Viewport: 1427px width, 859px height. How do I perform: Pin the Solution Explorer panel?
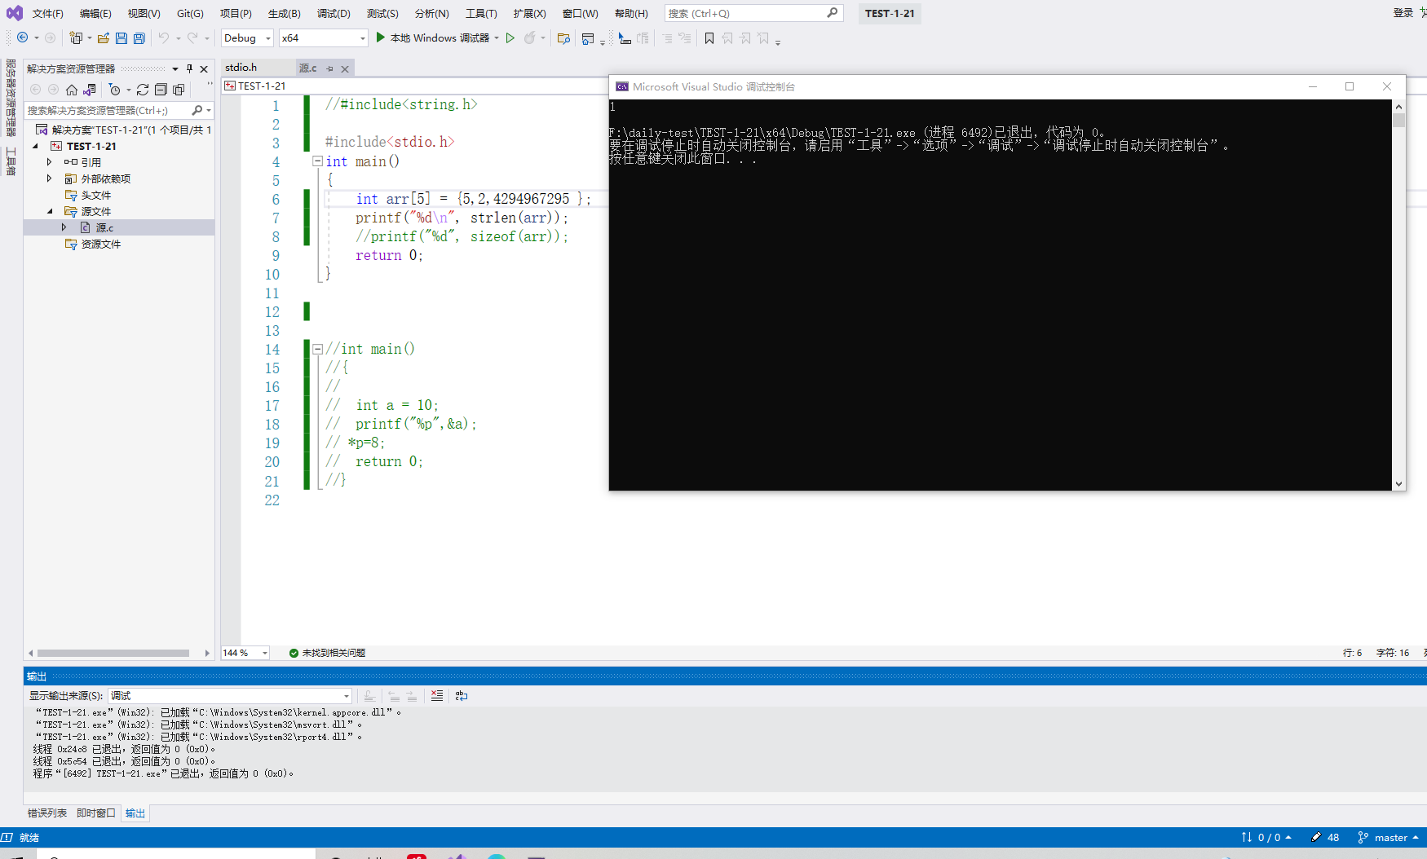point(189,68)
